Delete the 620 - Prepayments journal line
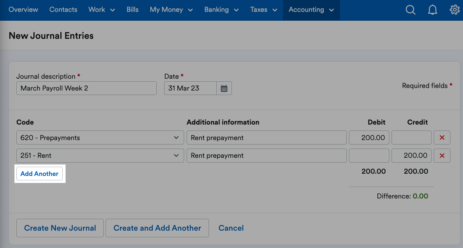 [442, 137]
